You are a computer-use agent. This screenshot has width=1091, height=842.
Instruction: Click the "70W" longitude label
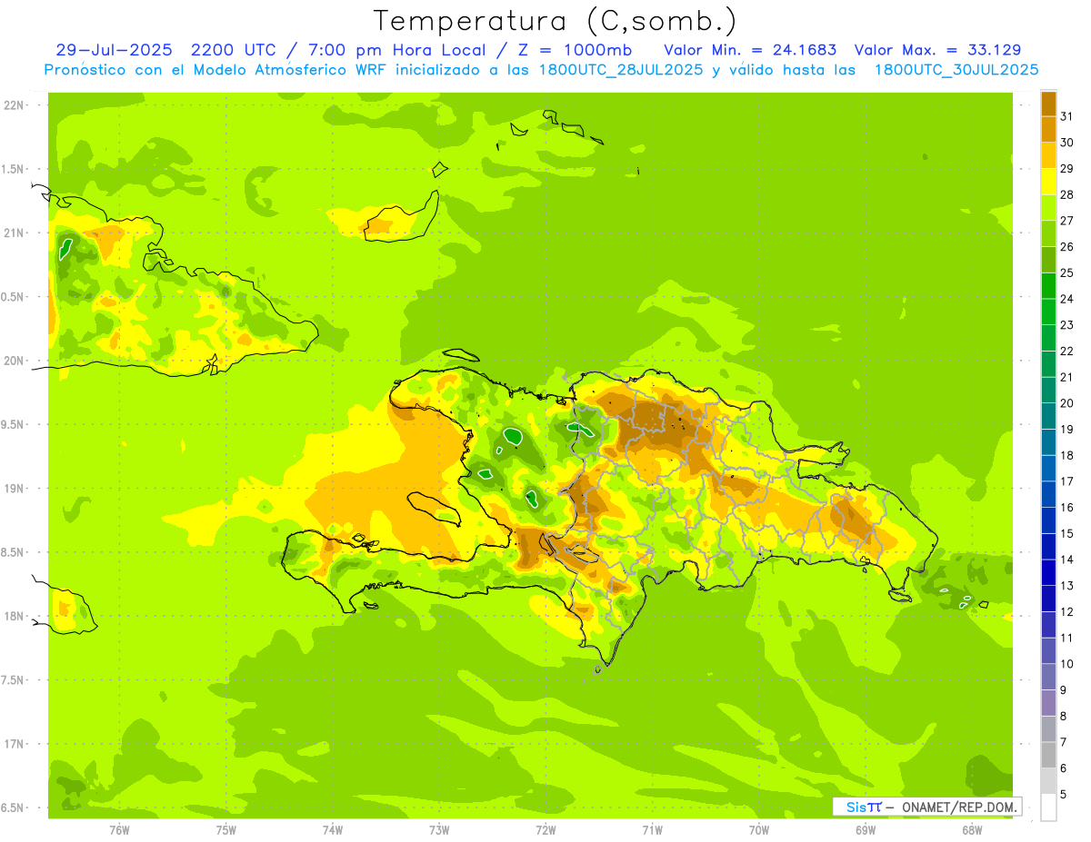tap(759, 829)
